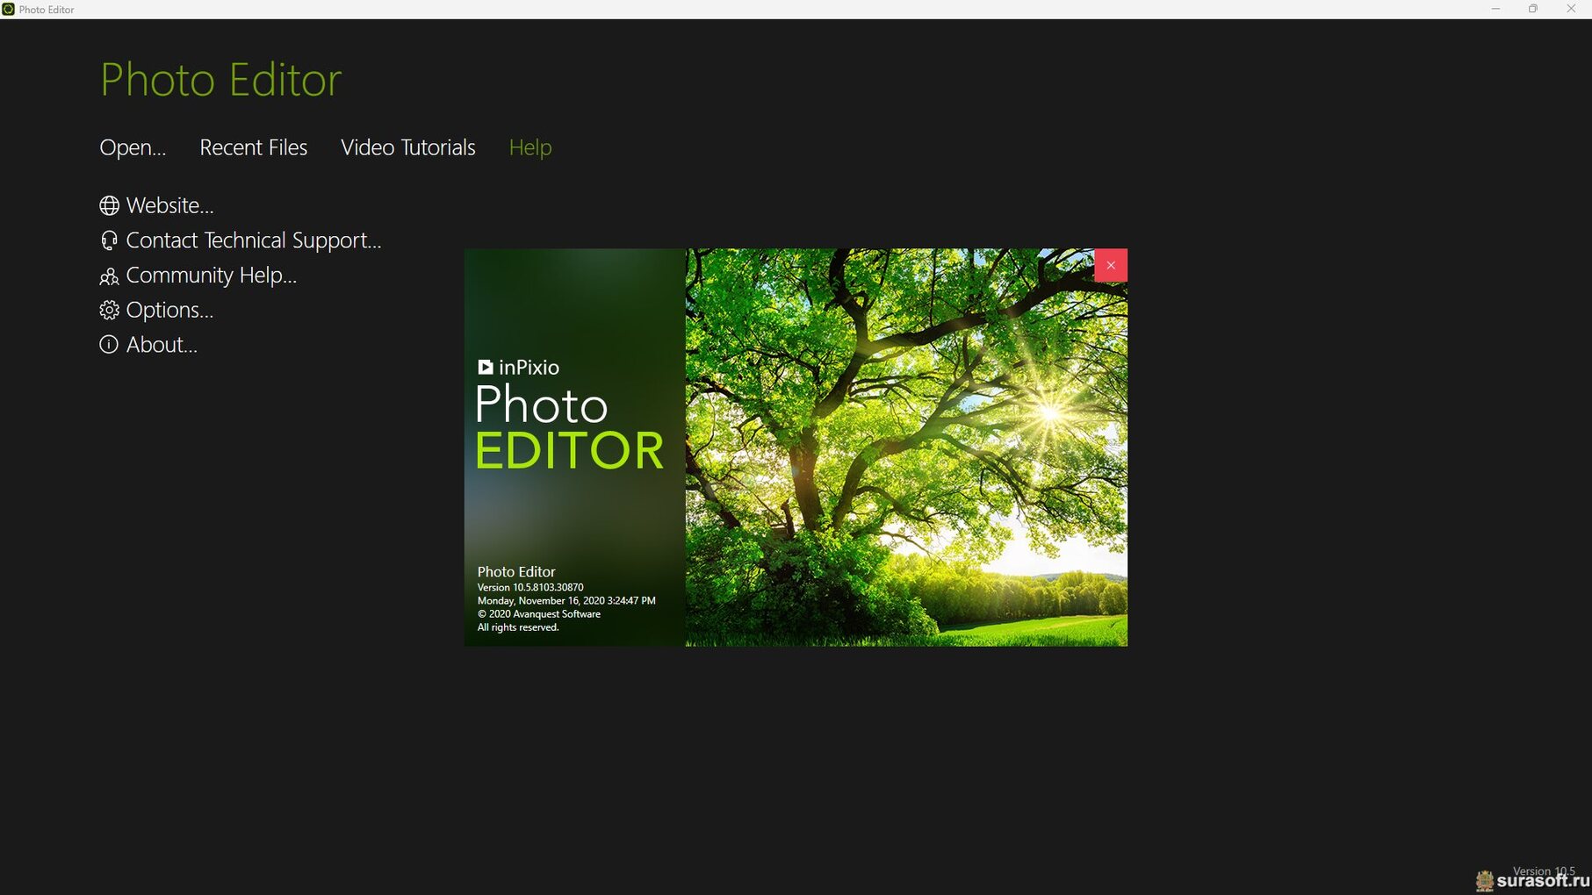Close the Photo Editor window
This screenshot has height=895, width=1592.
[1571, 9]
